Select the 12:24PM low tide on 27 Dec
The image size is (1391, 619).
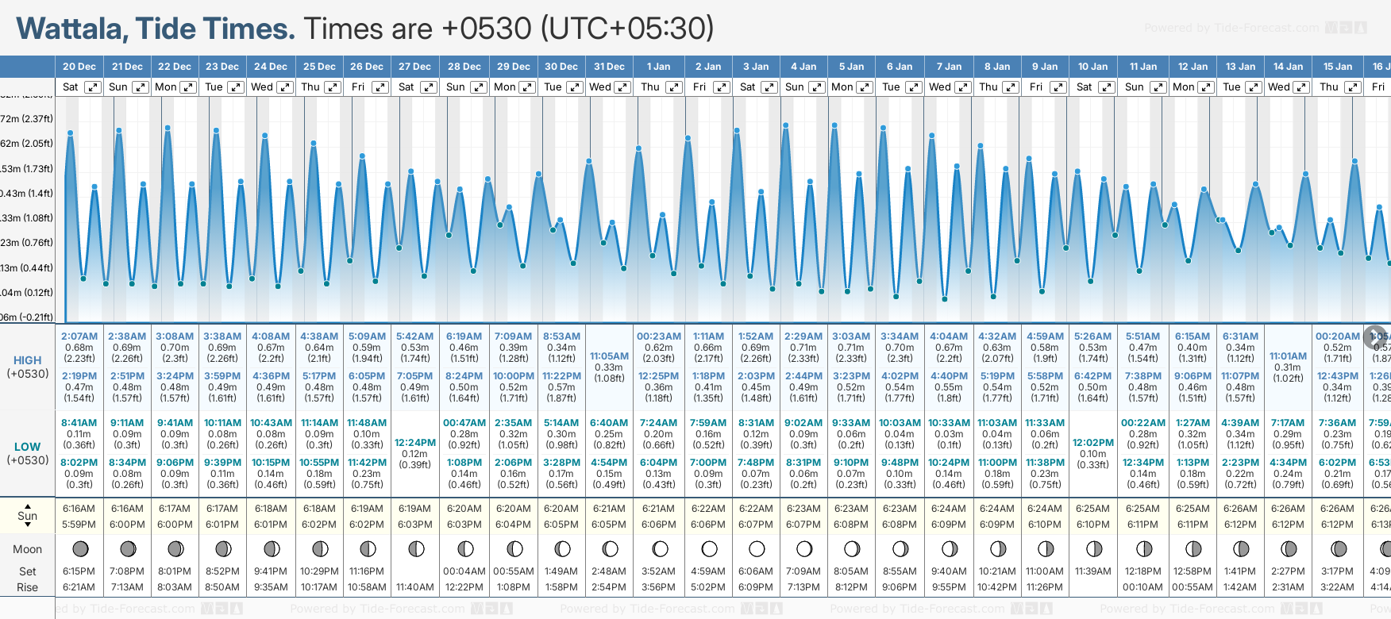(414, 443)
